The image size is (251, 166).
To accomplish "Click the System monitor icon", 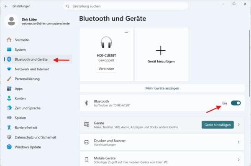I will pos(9,50).
